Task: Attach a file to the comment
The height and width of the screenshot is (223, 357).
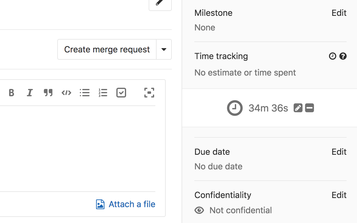Action: pos(125,204)
